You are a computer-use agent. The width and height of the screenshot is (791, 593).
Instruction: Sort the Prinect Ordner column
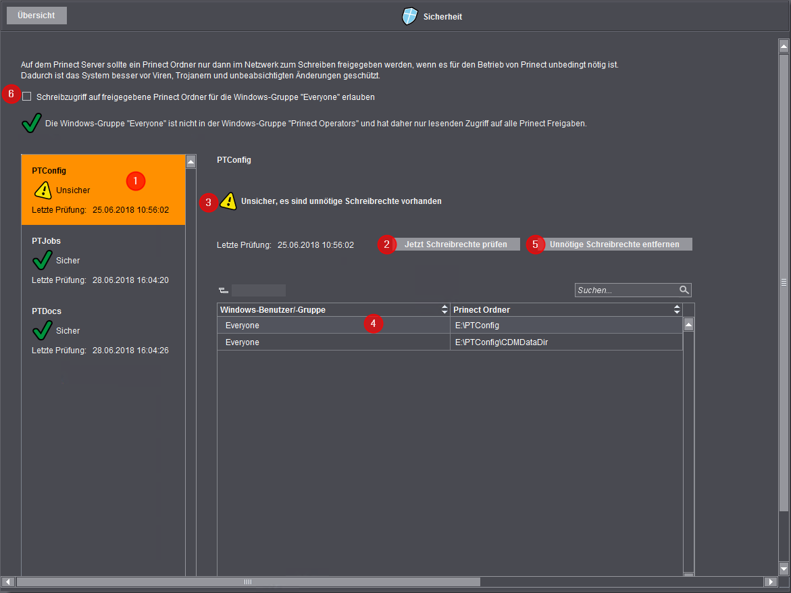click(x=676, y=309)
